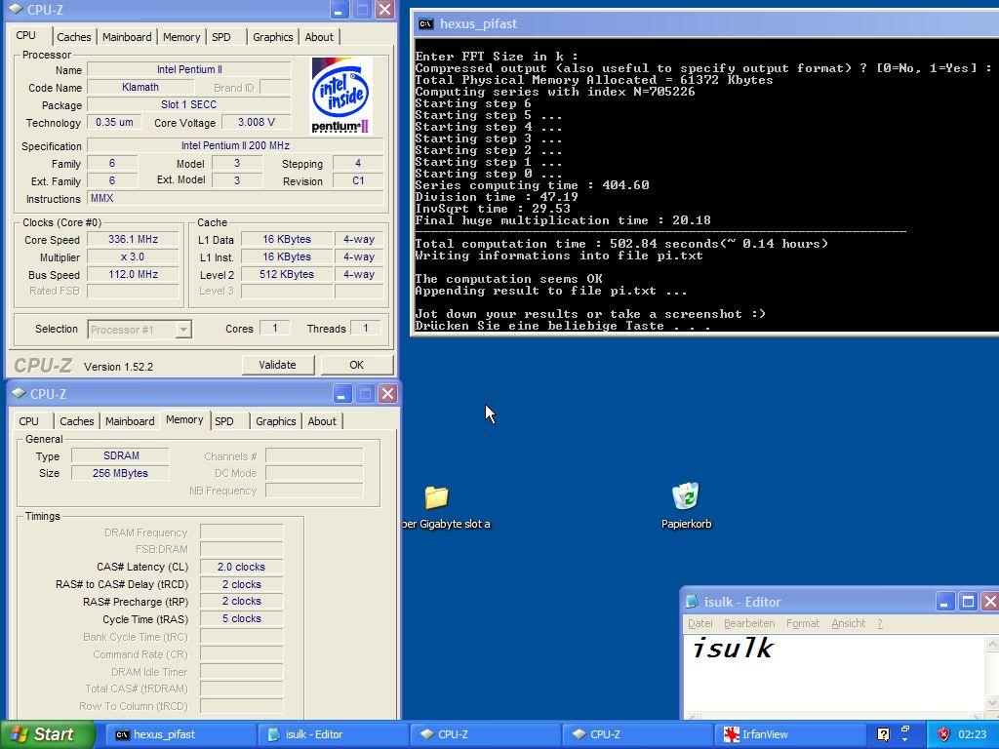The width and height of the screenshot is (999, 749).
Task: Click the second CPU-Z taskbar button
Action: click(x=636, y=734)
